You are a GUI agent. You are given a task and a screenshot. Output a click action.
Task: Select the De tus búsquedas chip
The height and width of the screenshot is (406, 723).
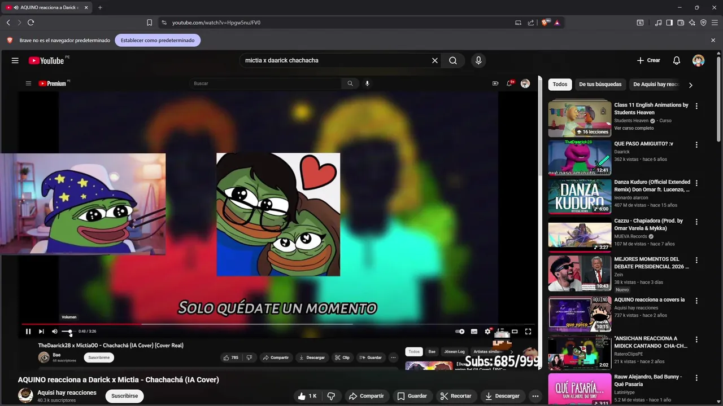coord(600,85)
